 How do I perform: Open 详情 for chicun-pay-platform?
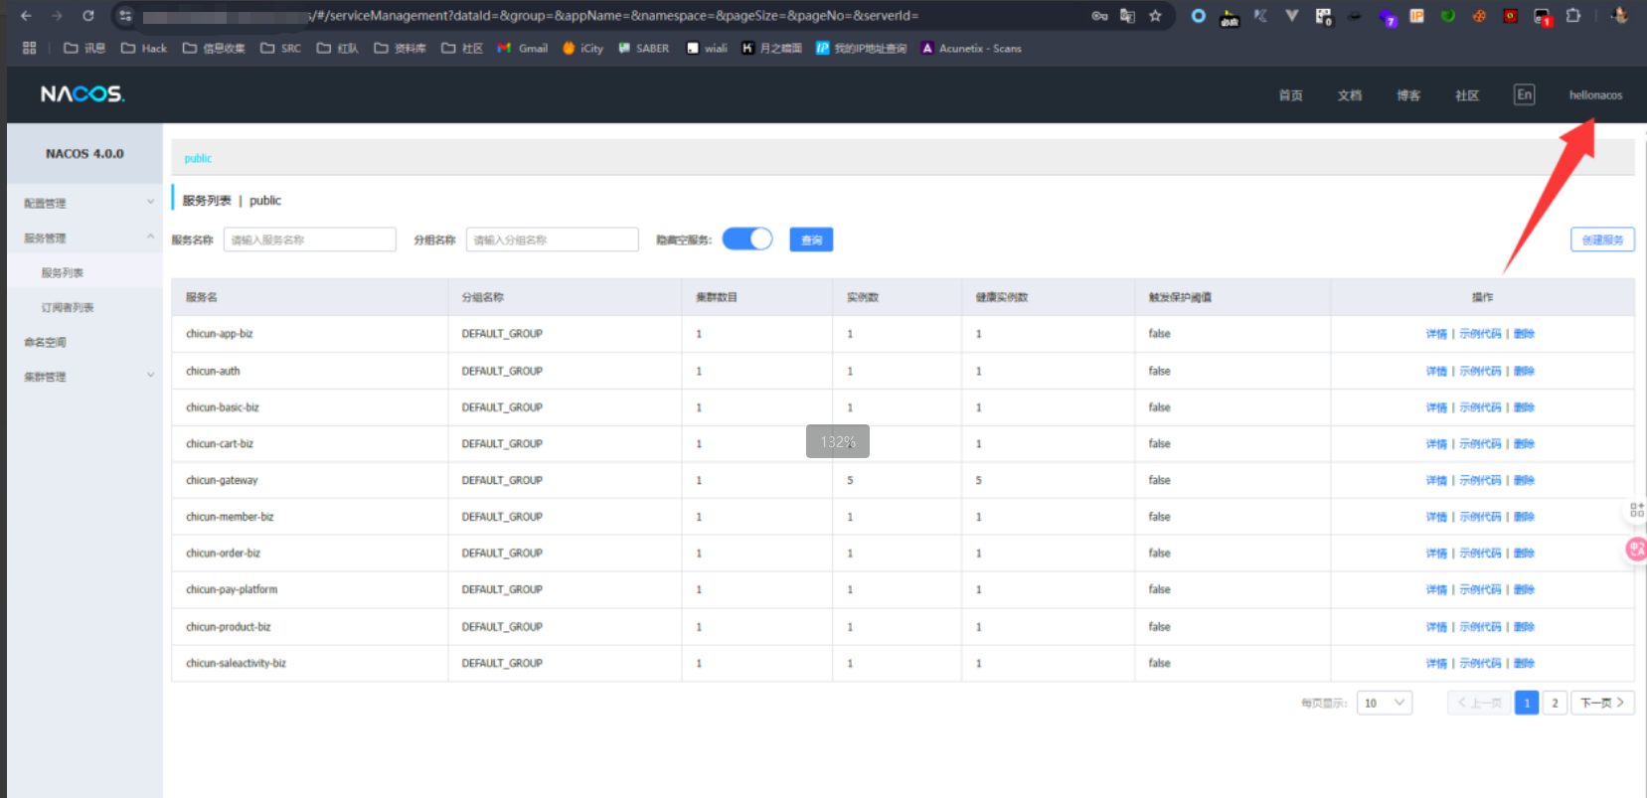[x=1436, y=589]
